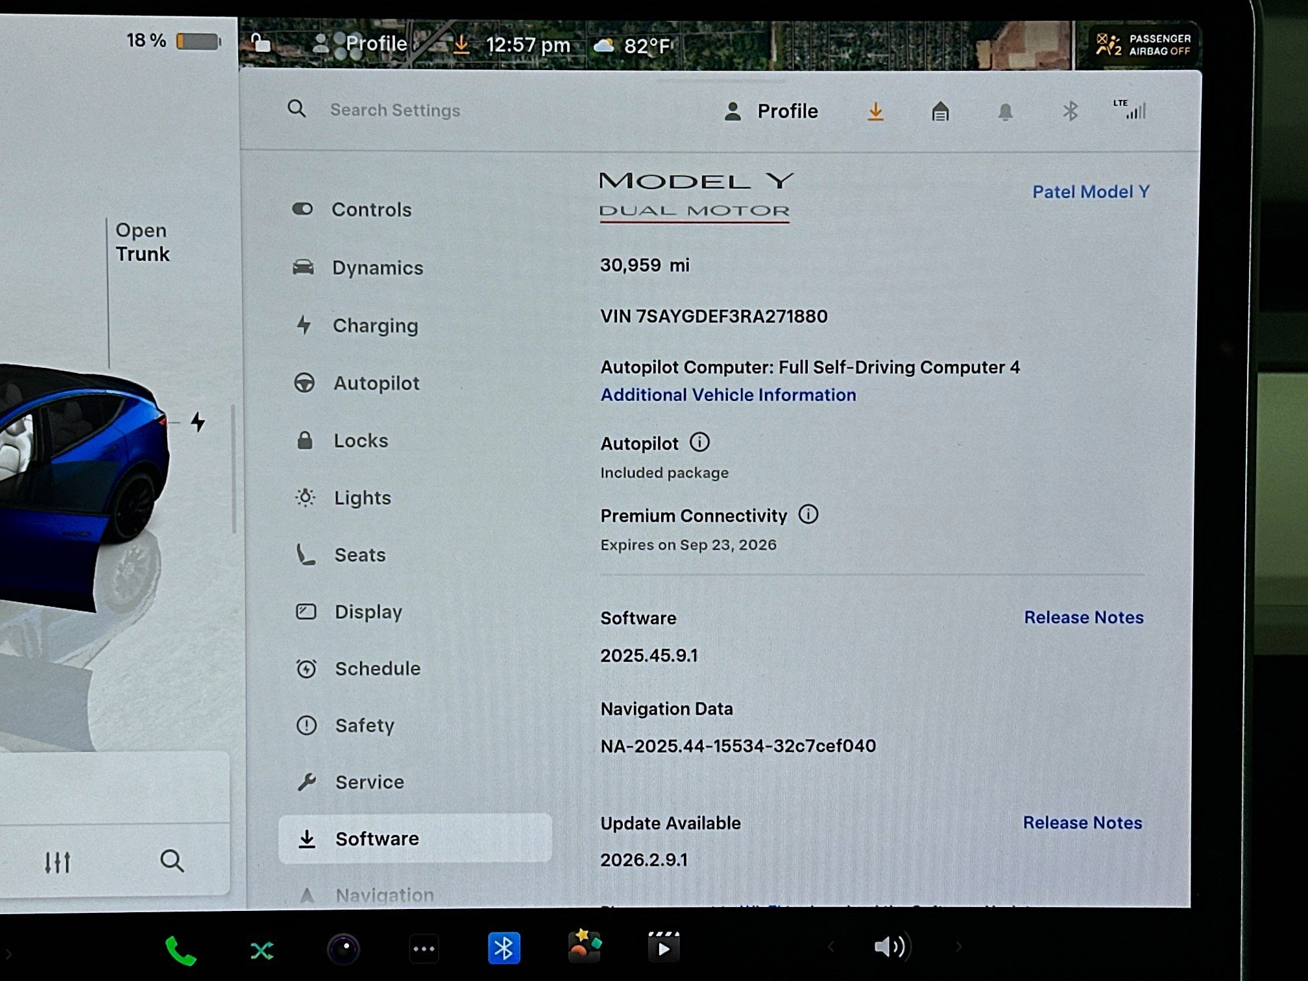Tap the Passenger Airbag Off indicator
Image resolution: width=1308 pixels, height=981 pixels.
[x=1144, y=45]
